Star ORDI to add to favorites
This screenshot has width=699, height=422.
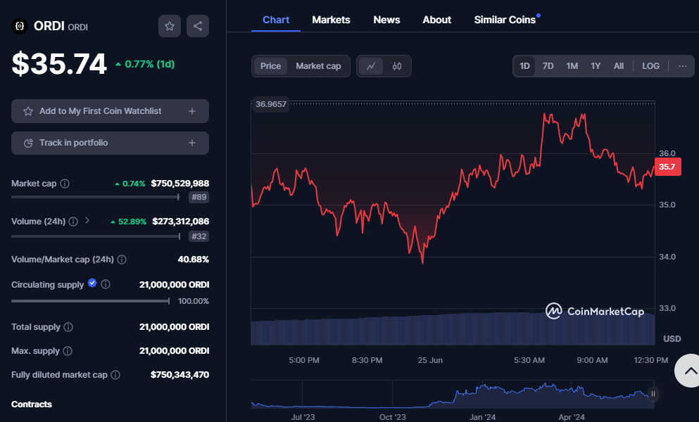click(x=169, y=26)
